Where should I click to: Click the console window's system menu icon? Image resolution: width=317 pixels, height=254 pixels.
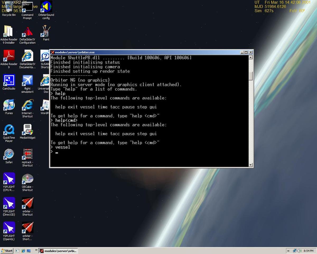52,52
